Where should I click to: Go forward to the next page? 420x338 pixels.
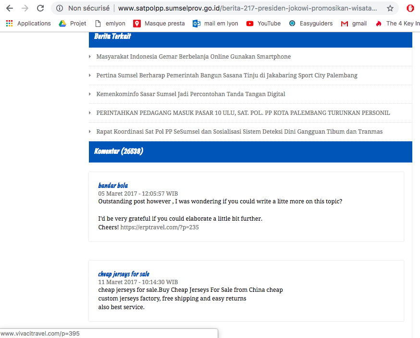tap(25, 8)
